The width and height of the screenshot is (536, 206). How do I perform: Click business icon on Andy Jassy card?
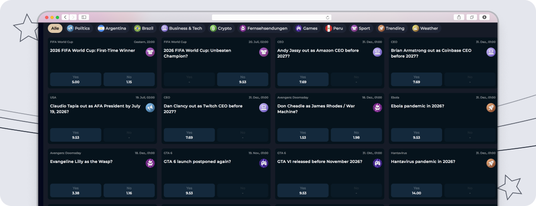[377, 52]
